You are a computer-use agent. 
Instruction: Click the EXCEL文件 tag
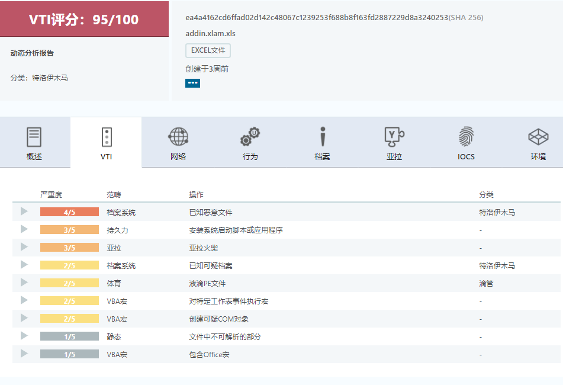click(208, 50)
